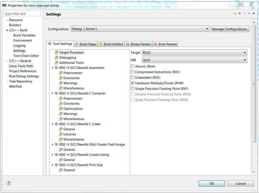
Task: Switch to the Build Artifact tab
Action: pos(111,44)
